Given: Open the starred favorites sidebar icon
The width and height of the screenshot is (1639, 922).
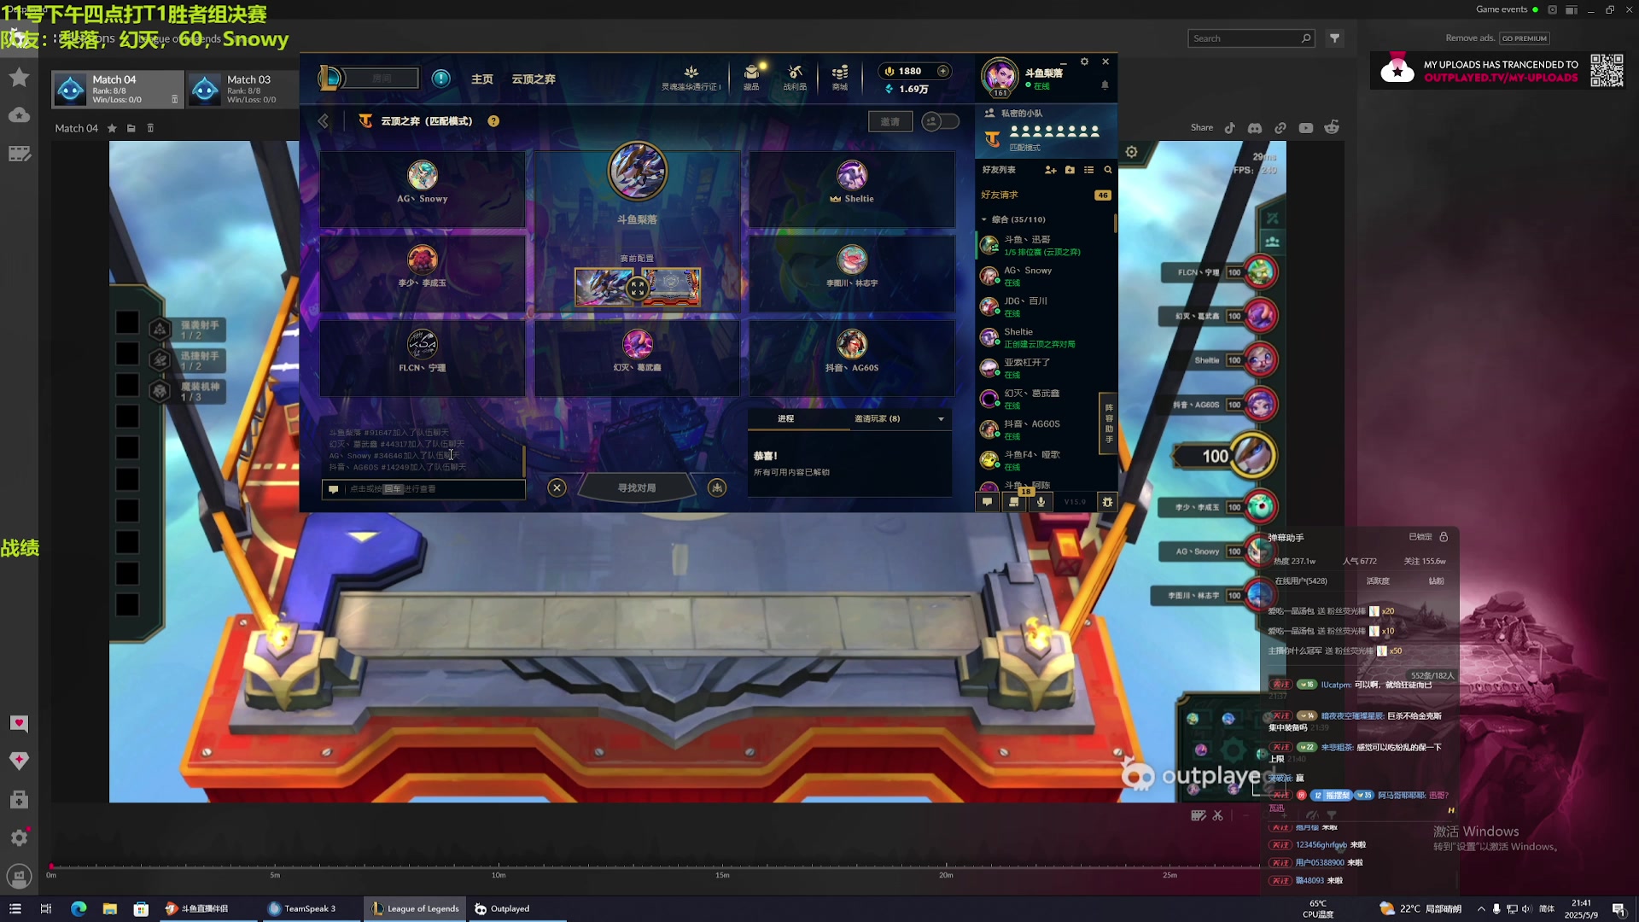Looking at the screenshot, I should tap(19, 77).
